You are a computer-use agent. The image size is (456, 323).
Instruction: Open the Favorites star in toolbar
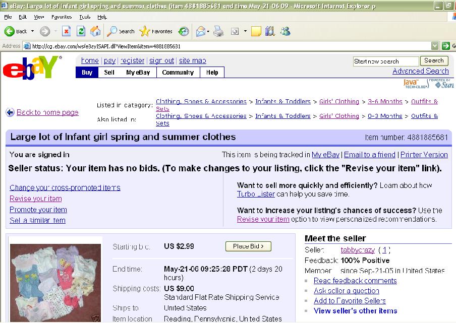(x=145, y=31)
